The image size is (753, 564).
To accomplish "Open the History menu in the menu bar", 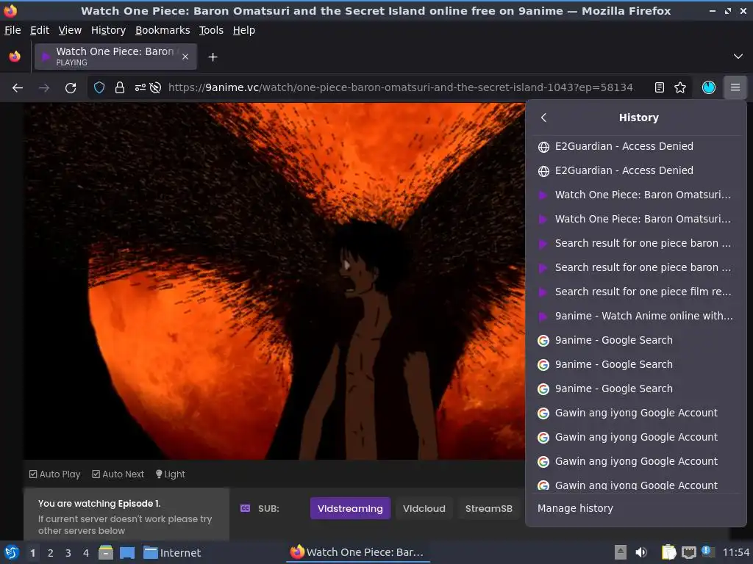I will coord(108,30).
